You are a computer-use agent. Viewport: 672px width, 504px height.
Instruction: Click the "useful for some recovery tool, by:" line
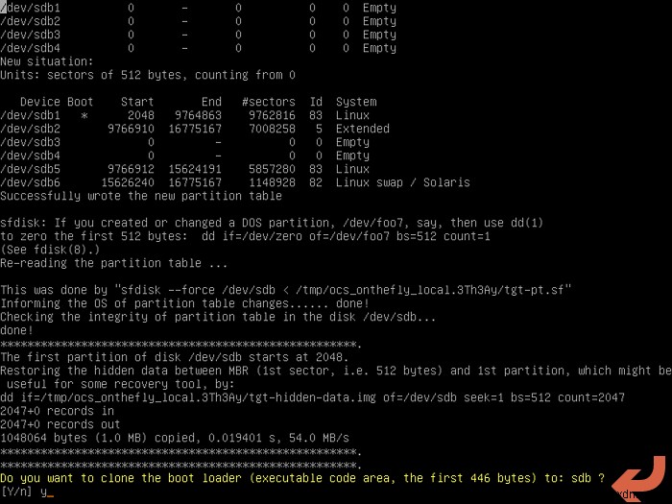(x=120, y=384)
